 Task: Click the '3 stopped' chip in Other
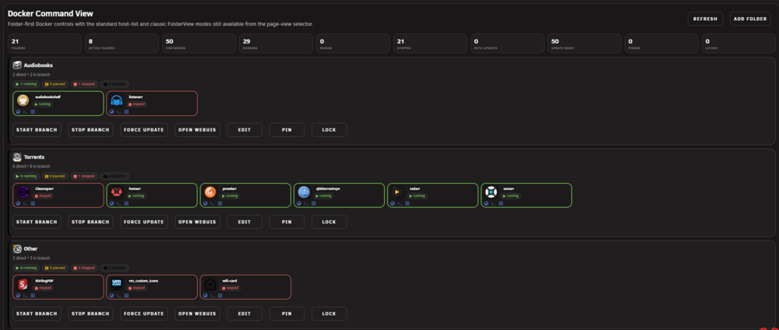click(x=84, y=268)
